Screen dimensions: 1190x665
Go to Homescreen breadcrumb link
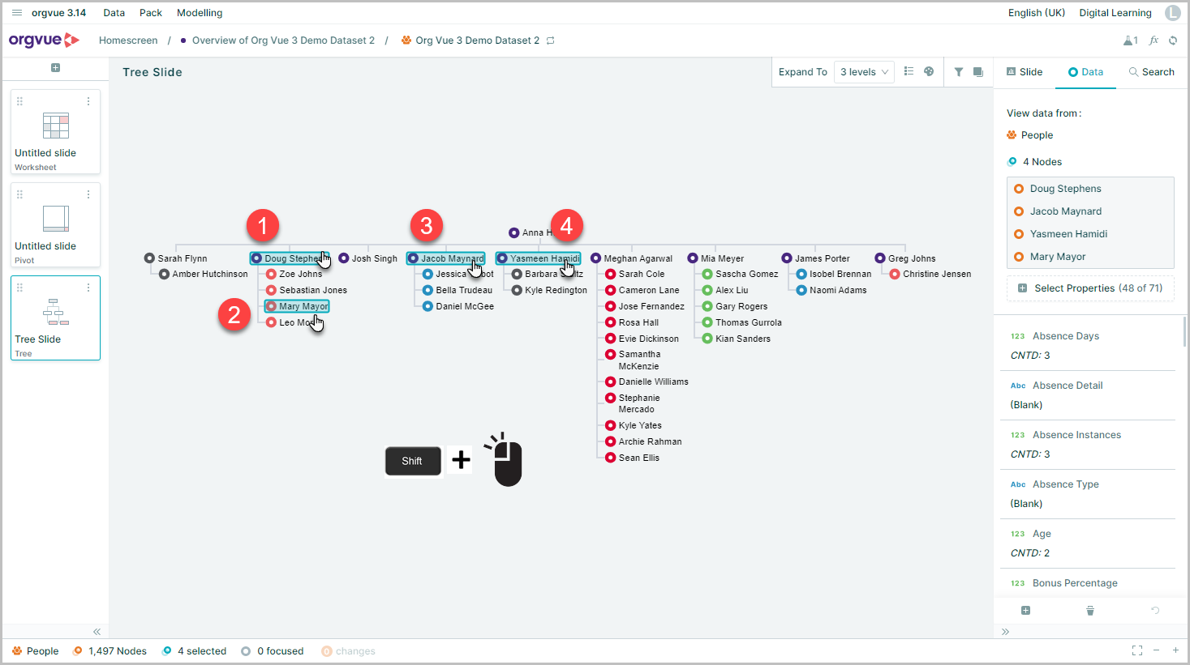point(128,40)
